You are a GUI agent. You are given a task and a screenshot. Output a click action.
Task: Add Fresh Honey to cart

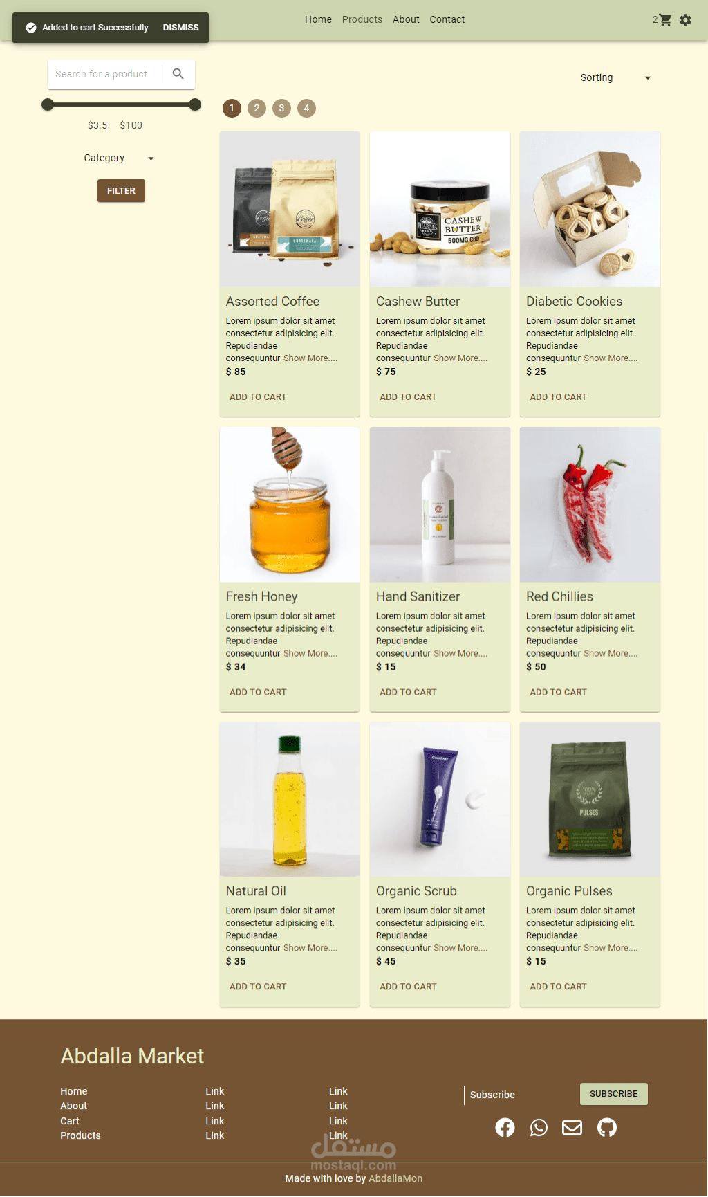point(258,692)
